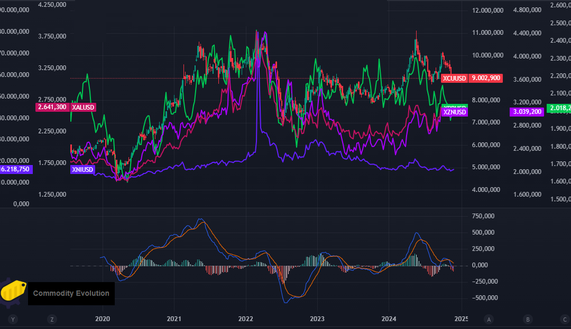Click the 9.002,900 copper price tag
This screenshot has width=571, height=329.
pos(485,78)
